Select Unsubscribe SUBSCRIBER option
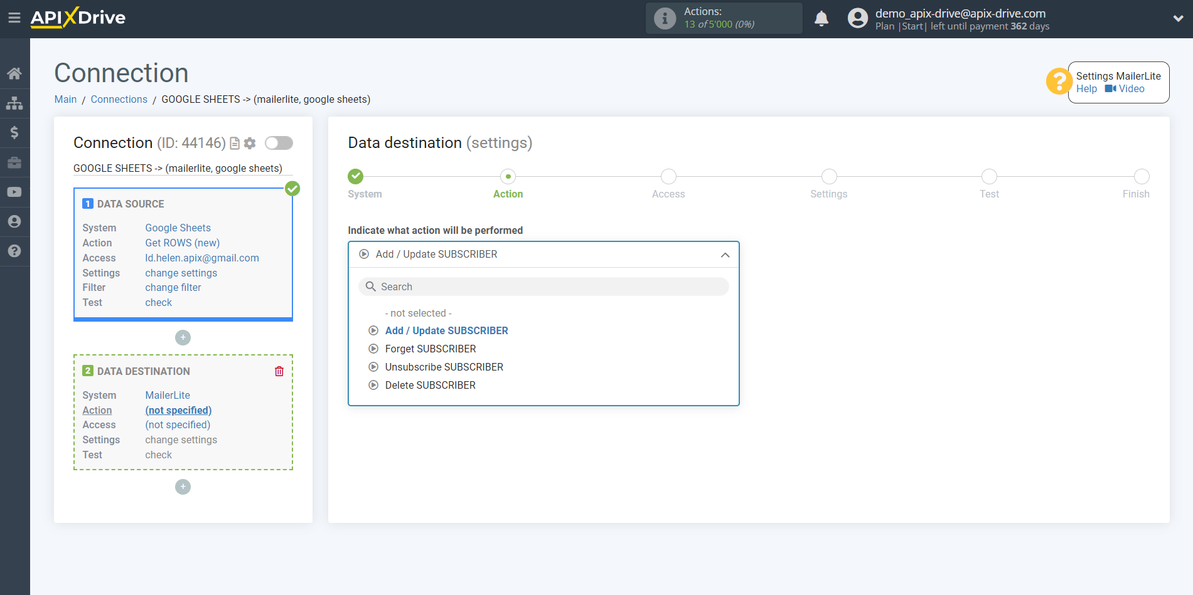 click(x=444, y=367)
